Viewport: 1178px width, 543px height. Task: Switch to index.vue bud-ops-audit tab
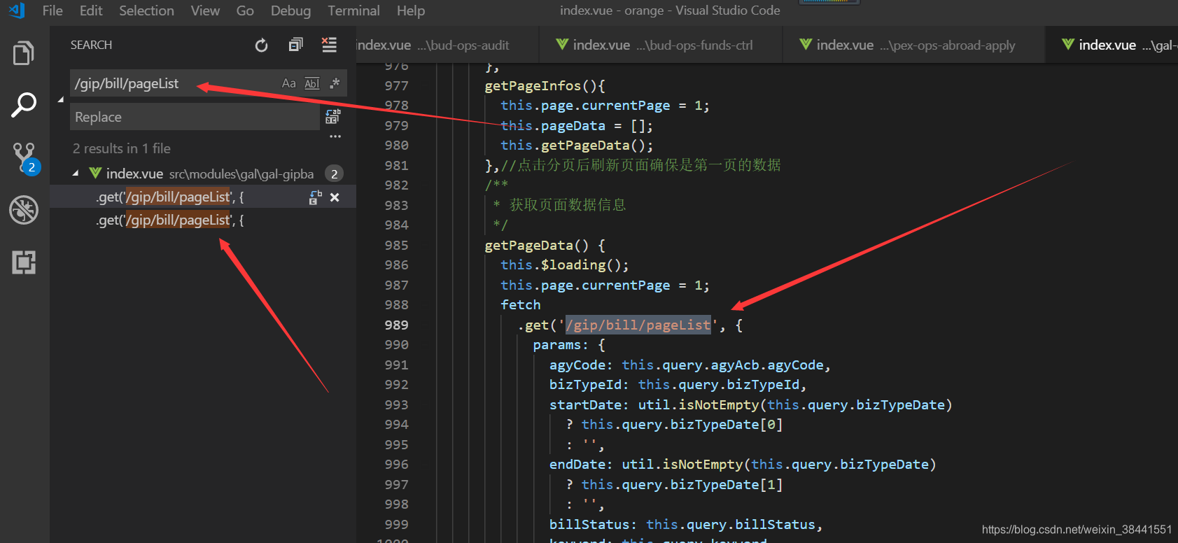point(448,45)
